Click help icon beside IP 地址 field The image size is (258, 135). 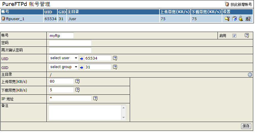point(96,98)
